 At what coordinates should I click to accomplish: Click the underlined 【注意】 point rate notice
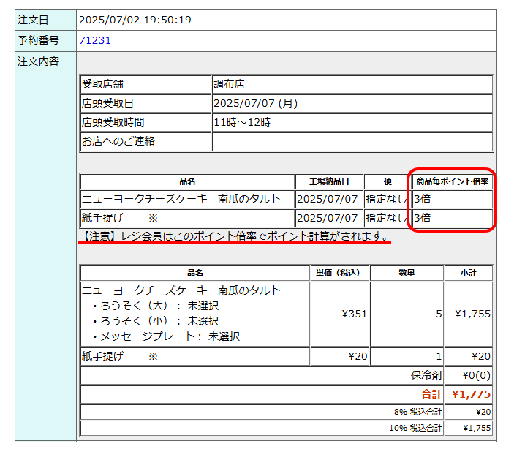tap(234, 236)
